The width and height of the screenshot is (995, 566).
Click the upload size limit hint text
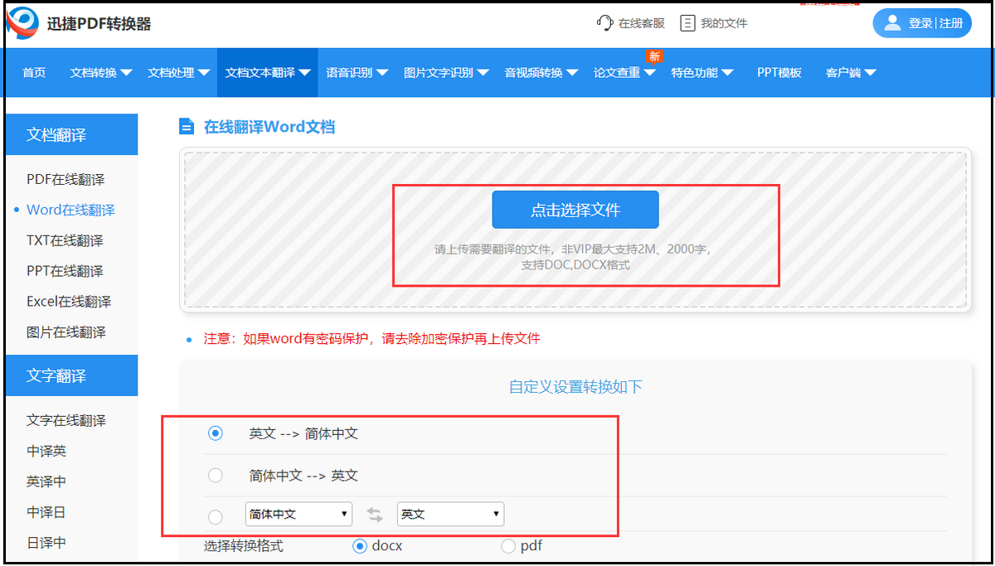click(575, 257)
